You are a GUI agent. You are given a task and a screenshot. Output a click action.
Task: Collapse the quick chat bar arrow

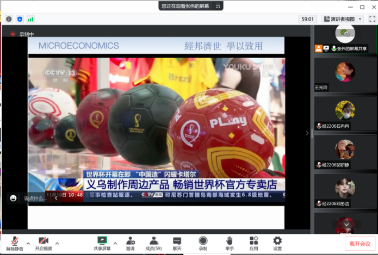[56, 198]
